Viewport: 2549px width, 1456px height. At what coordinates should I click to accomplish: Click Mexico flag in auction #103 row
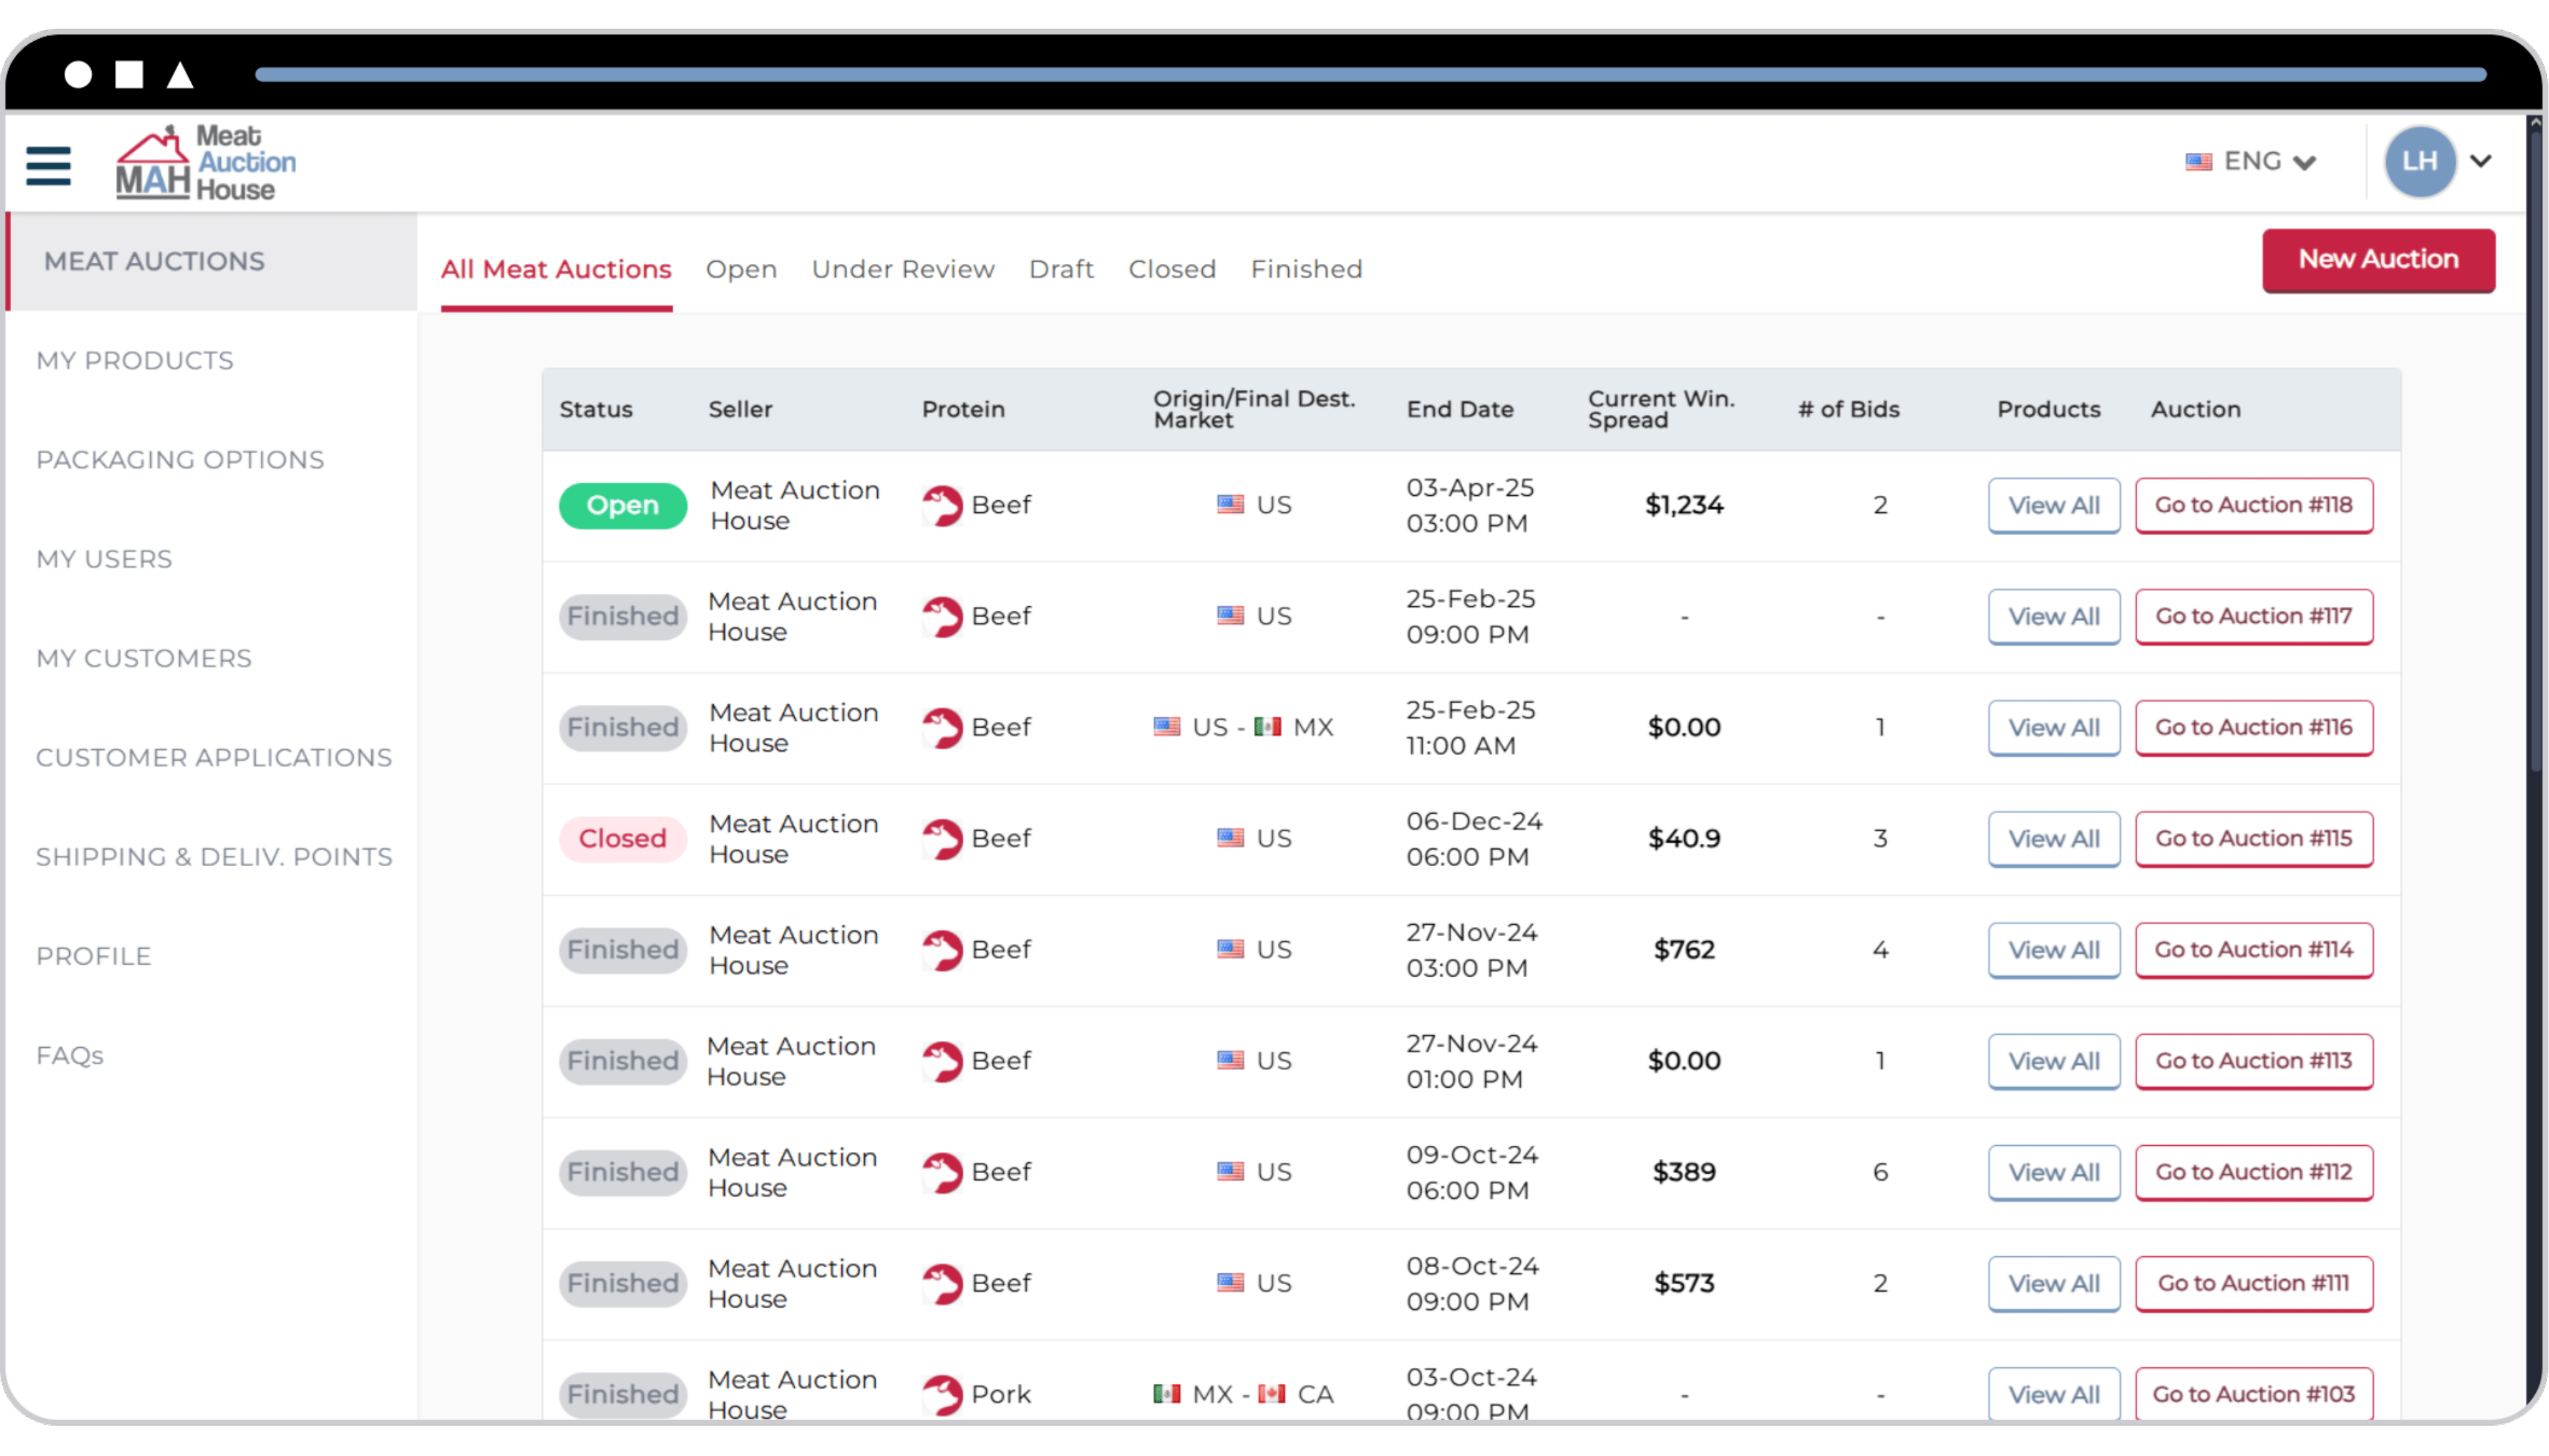[1167, 1394]
